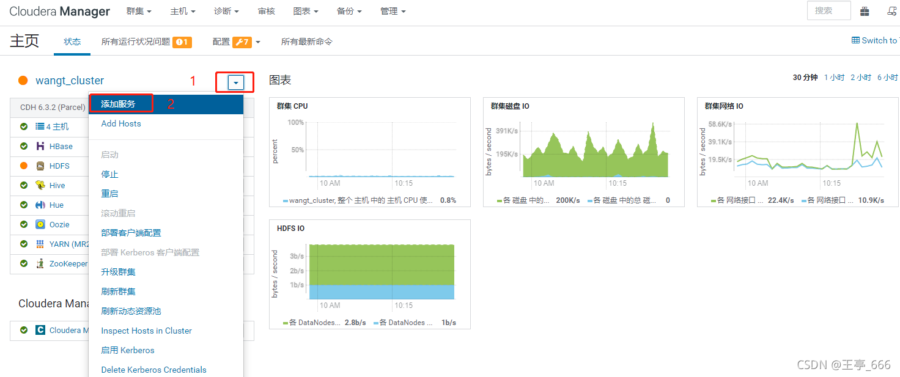This screenshot has height=377, width=900.
Task: Choose Add Hosts menu entry
Action: point(121,123)
